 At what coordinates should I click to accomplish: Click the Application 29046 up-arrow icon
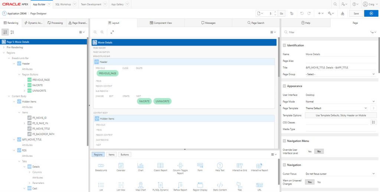(4, 14)
